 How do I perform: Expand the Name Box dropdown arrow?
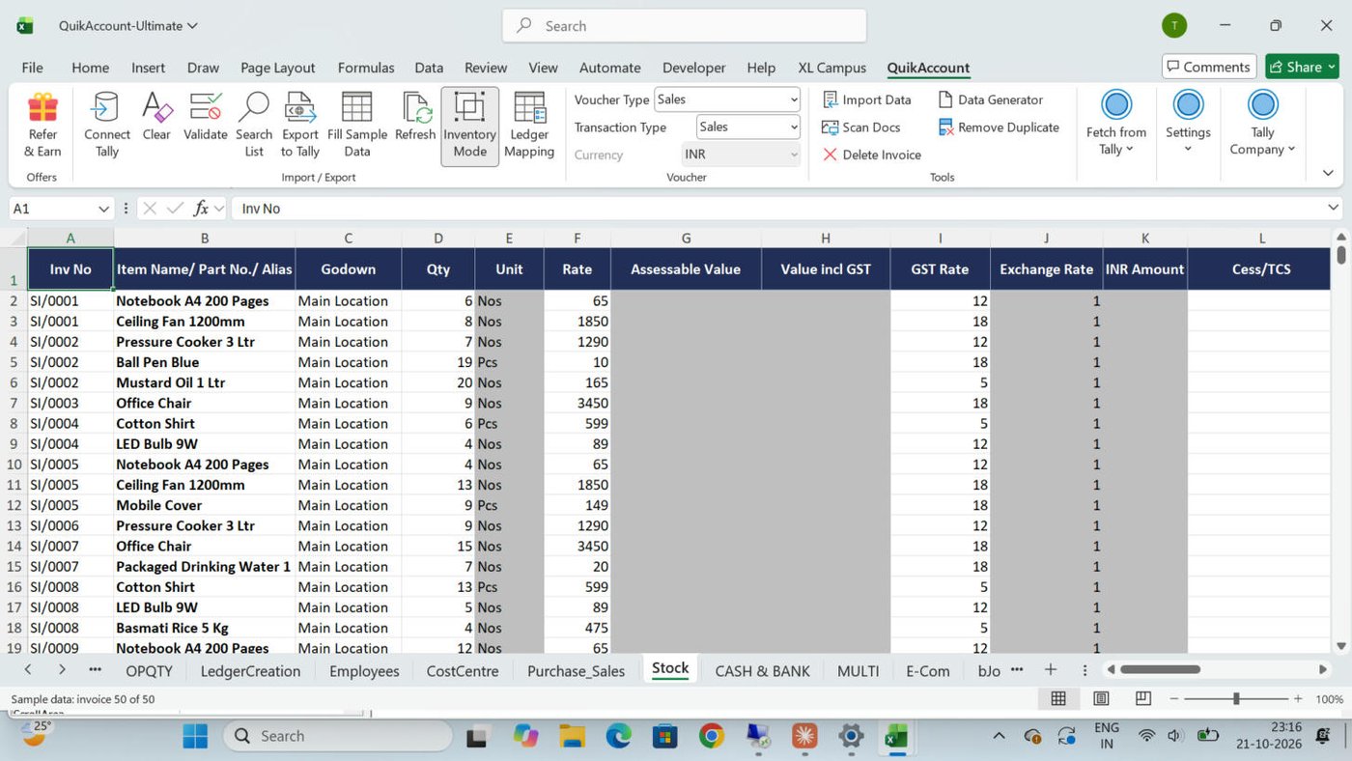[x=104, y=209]
